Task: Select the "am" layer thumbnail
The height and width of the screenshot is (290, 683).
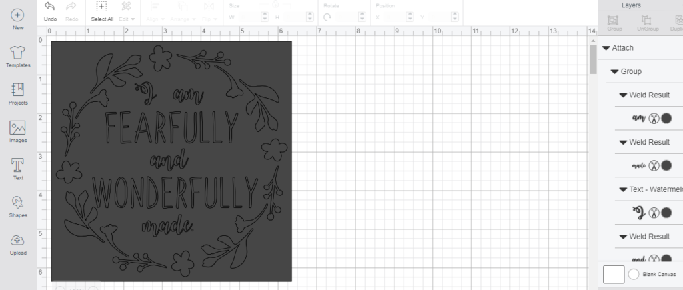Action: [x=638, y=118]
